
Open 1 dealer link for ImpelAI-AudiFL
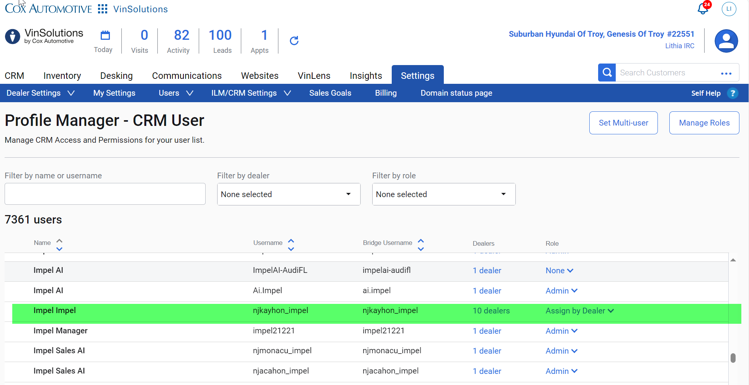[487, 271]
